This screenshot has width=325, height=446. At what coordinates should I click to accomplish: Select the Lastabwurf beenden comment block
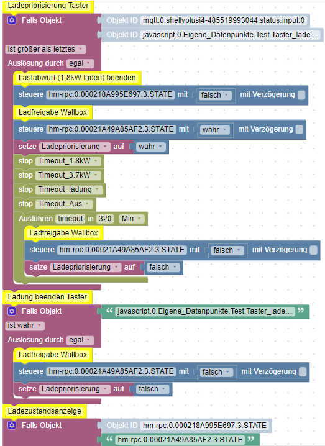click(x=77, y=78)
